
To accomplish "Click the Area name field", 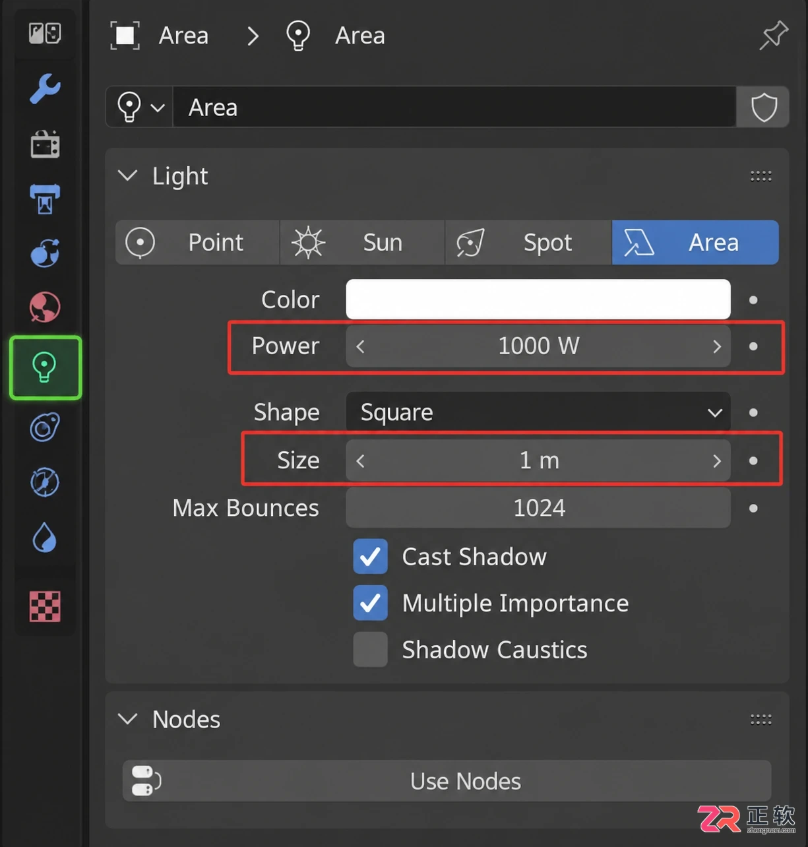I will tap(454, 107).
